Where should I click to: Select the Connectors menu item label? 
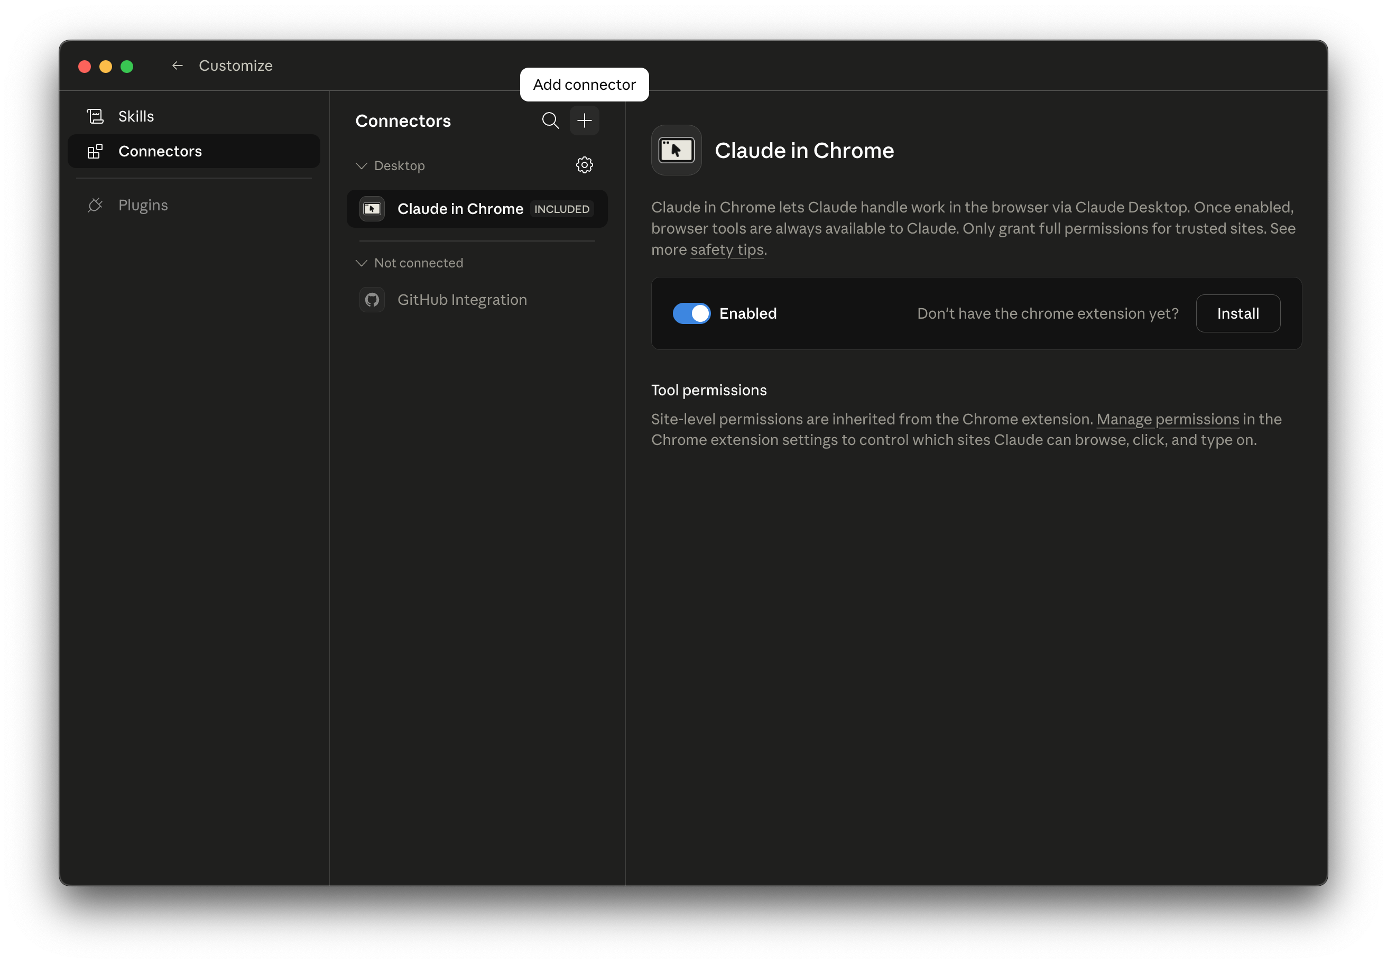160,151
